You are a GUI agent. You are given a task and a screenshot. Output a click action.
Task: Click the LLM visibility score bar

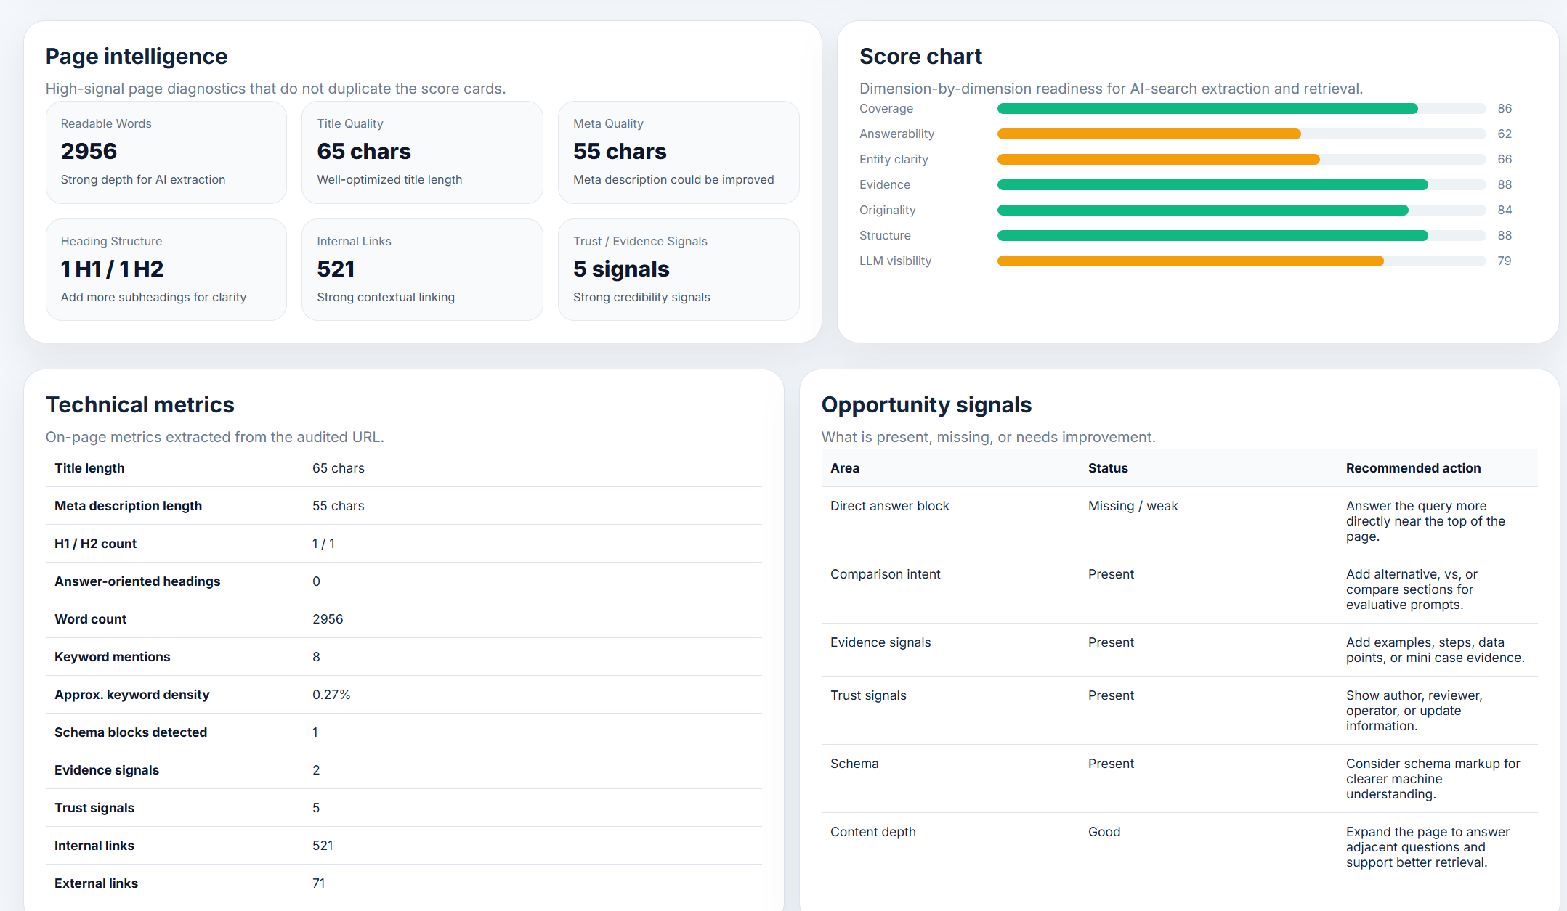point(1242,261)
